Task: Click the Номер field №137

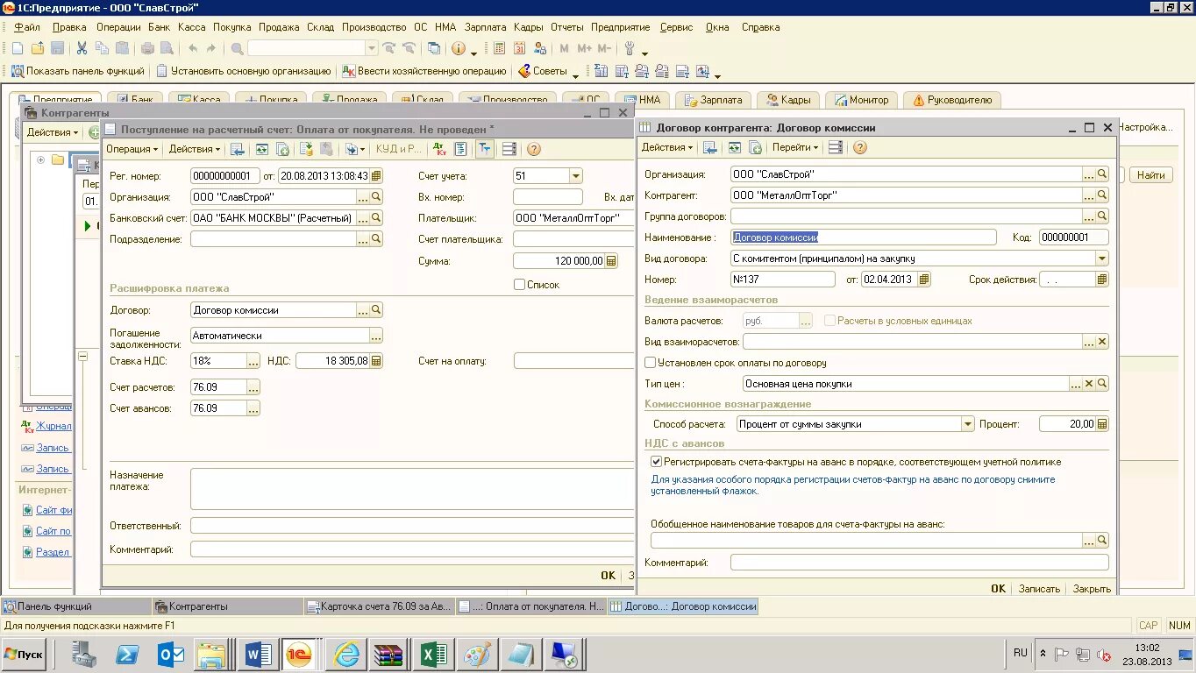Action: point(783,280)
